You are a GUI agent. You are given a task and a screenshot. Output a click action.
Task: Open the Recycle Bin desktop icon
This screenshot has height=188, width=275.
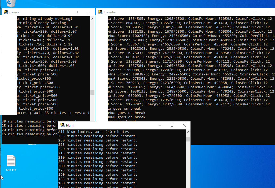[11, 3]
